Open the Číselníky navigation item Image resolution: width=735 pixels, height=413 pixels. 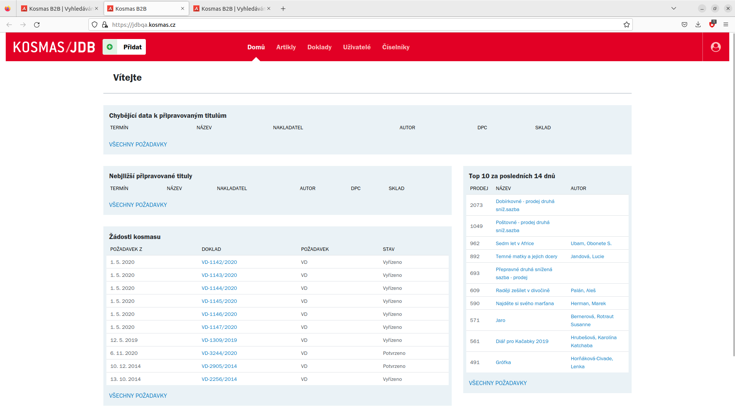395,47
